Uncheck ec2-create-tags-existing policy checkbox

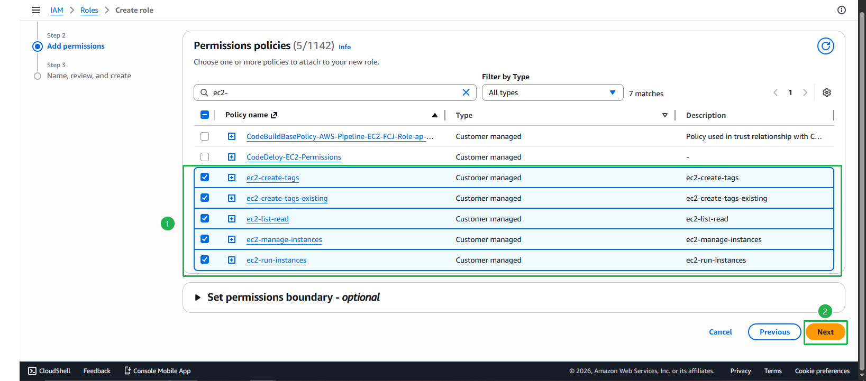click(205, 198)
